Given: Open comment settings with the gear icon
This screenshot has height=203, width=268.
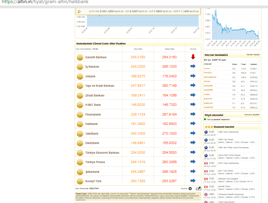Looking at the screenshot, I should [190, 188].
